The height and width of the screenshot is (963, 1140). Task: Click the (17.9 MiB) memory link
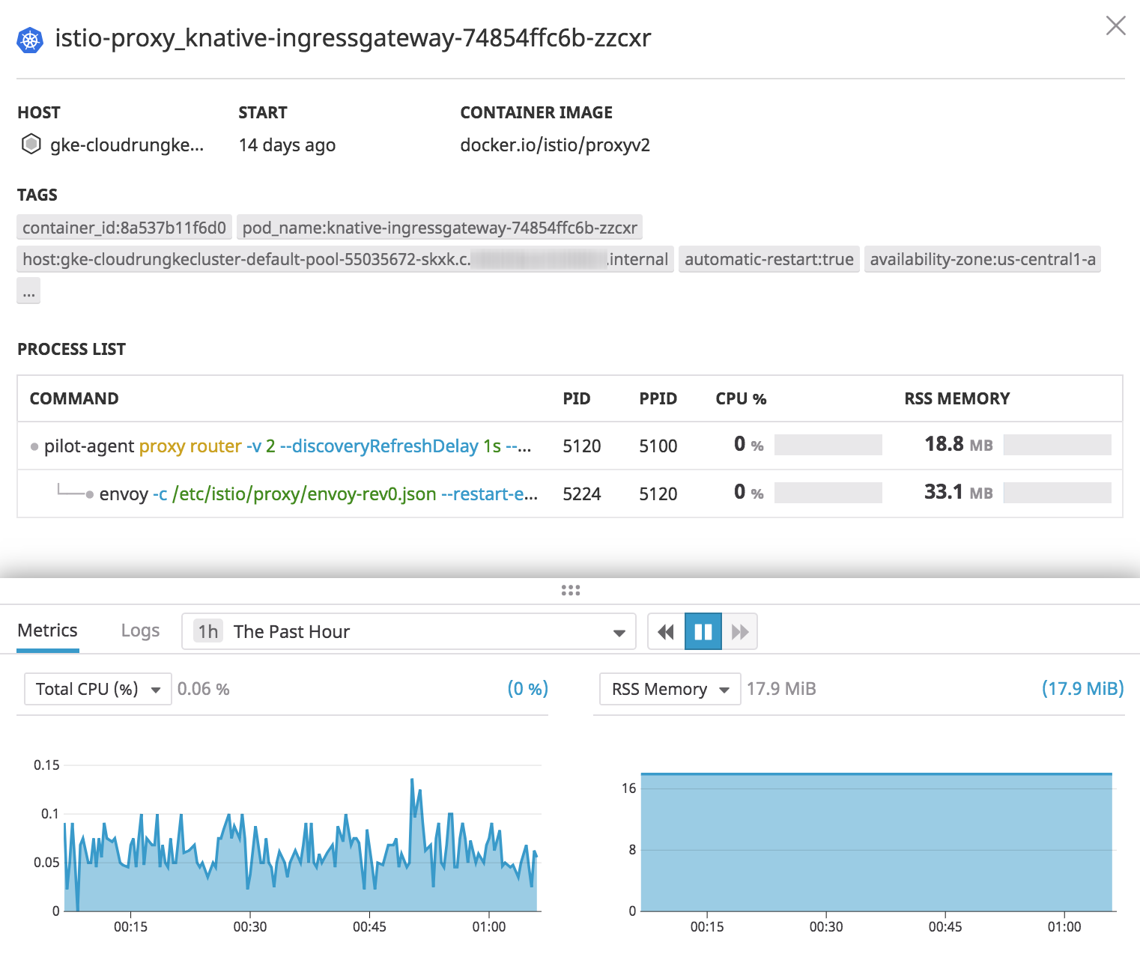[x=1082, y=688]
